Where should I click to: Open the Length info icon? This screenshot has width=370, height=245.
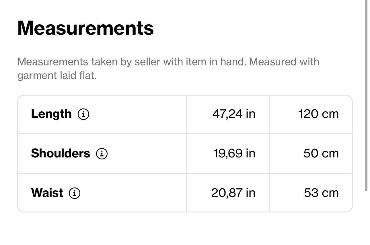click(83, 114)
